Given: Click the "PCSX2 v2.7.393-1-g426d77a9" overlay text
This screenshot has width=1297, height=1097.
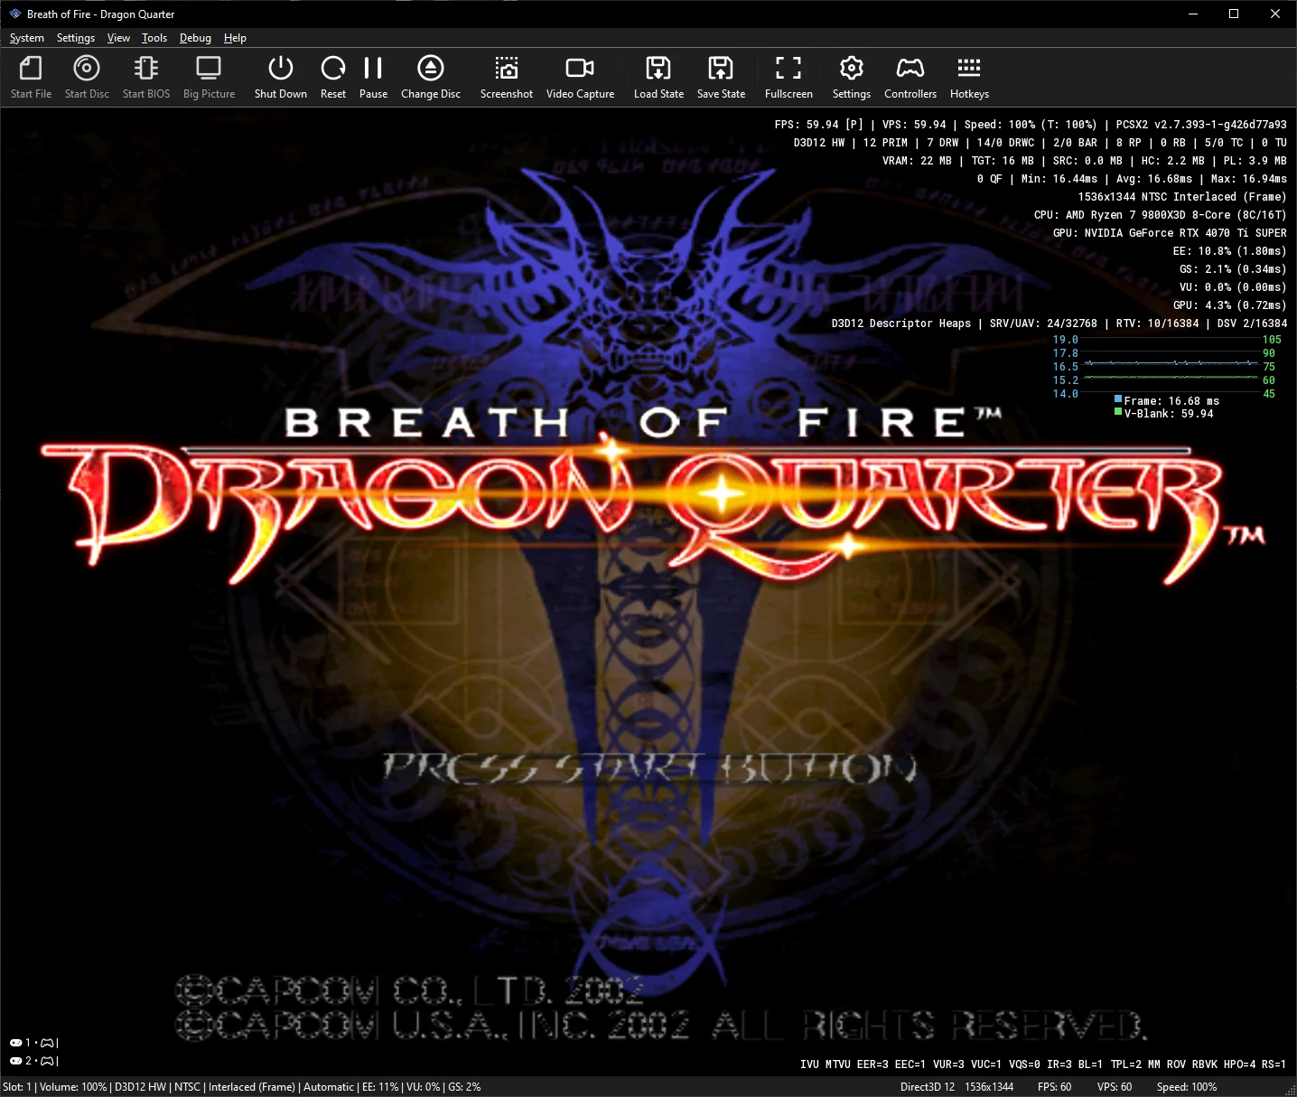Looking at the screenshot, I should click(x=1201, y=125).
